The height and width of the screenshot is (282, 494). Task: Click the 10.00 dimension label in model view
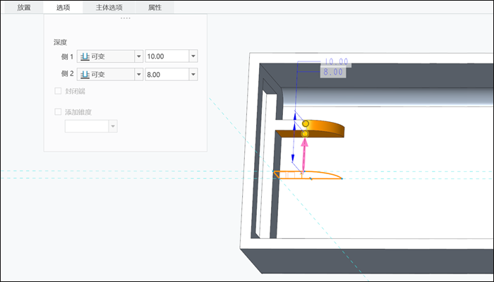[336, 62]
